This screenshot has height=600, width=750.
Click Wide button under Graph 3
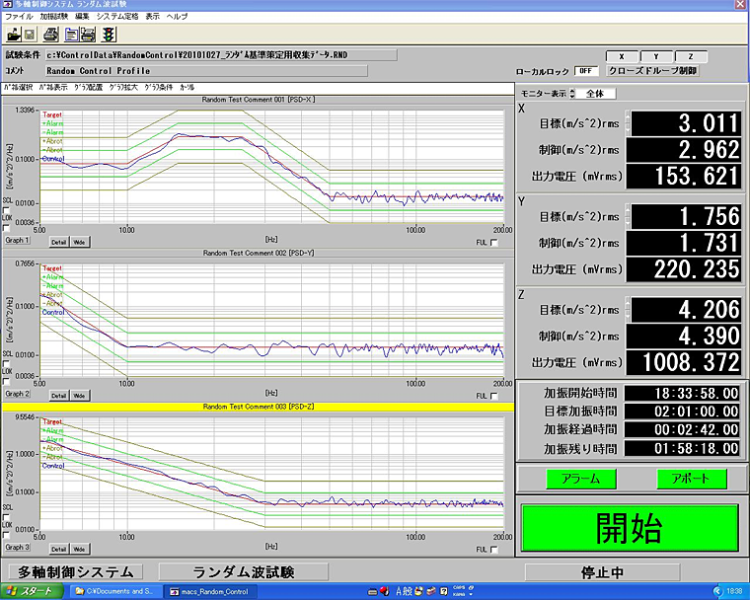pos(79,550)
